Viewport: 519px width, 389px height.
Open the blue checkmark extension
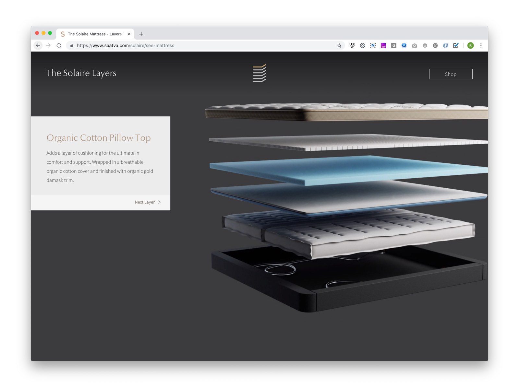pyautogui.click(x=456, y=46)
